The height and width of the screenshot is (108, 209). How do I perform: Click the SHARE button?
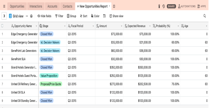pos(171,6)
